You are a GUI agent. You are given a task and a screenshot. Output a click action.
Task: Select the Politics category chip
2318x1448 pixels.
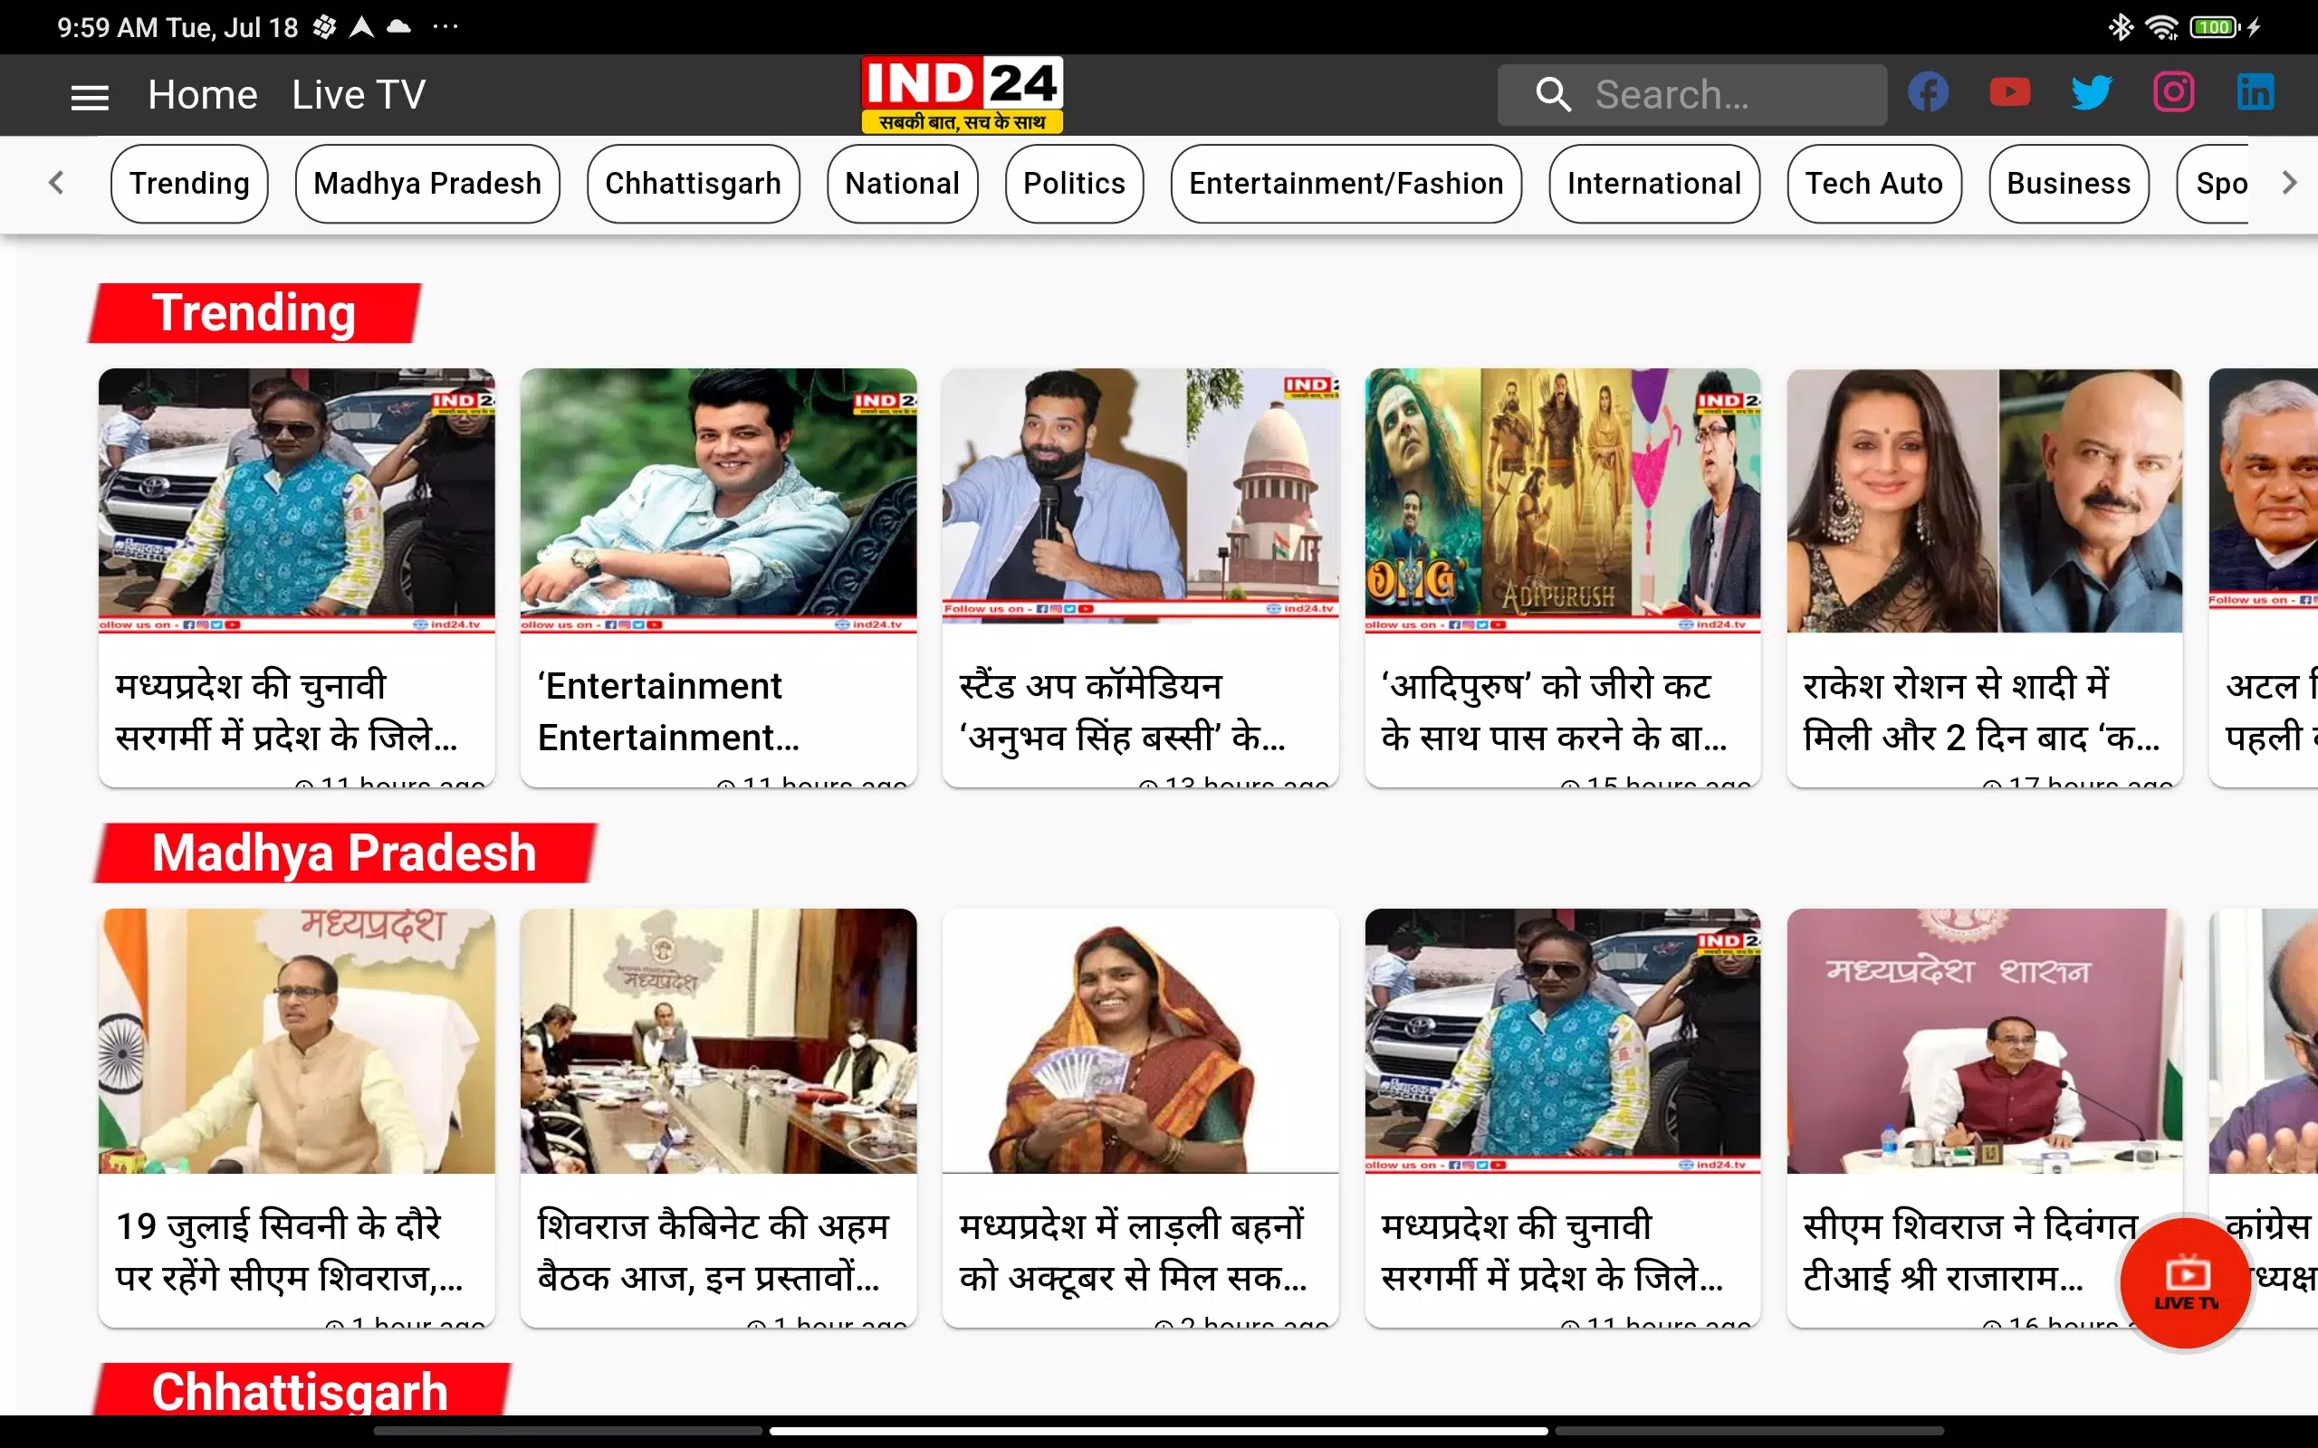[1074, 184]
